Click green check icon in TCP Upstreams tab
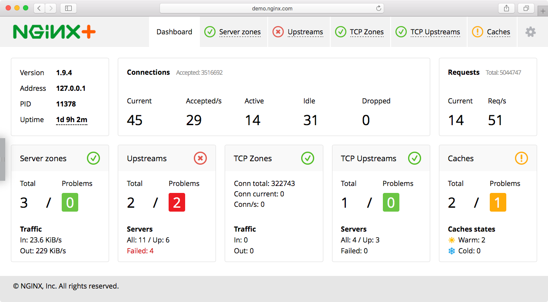Viewport: 548px width, 302px height. coord(401,32)
